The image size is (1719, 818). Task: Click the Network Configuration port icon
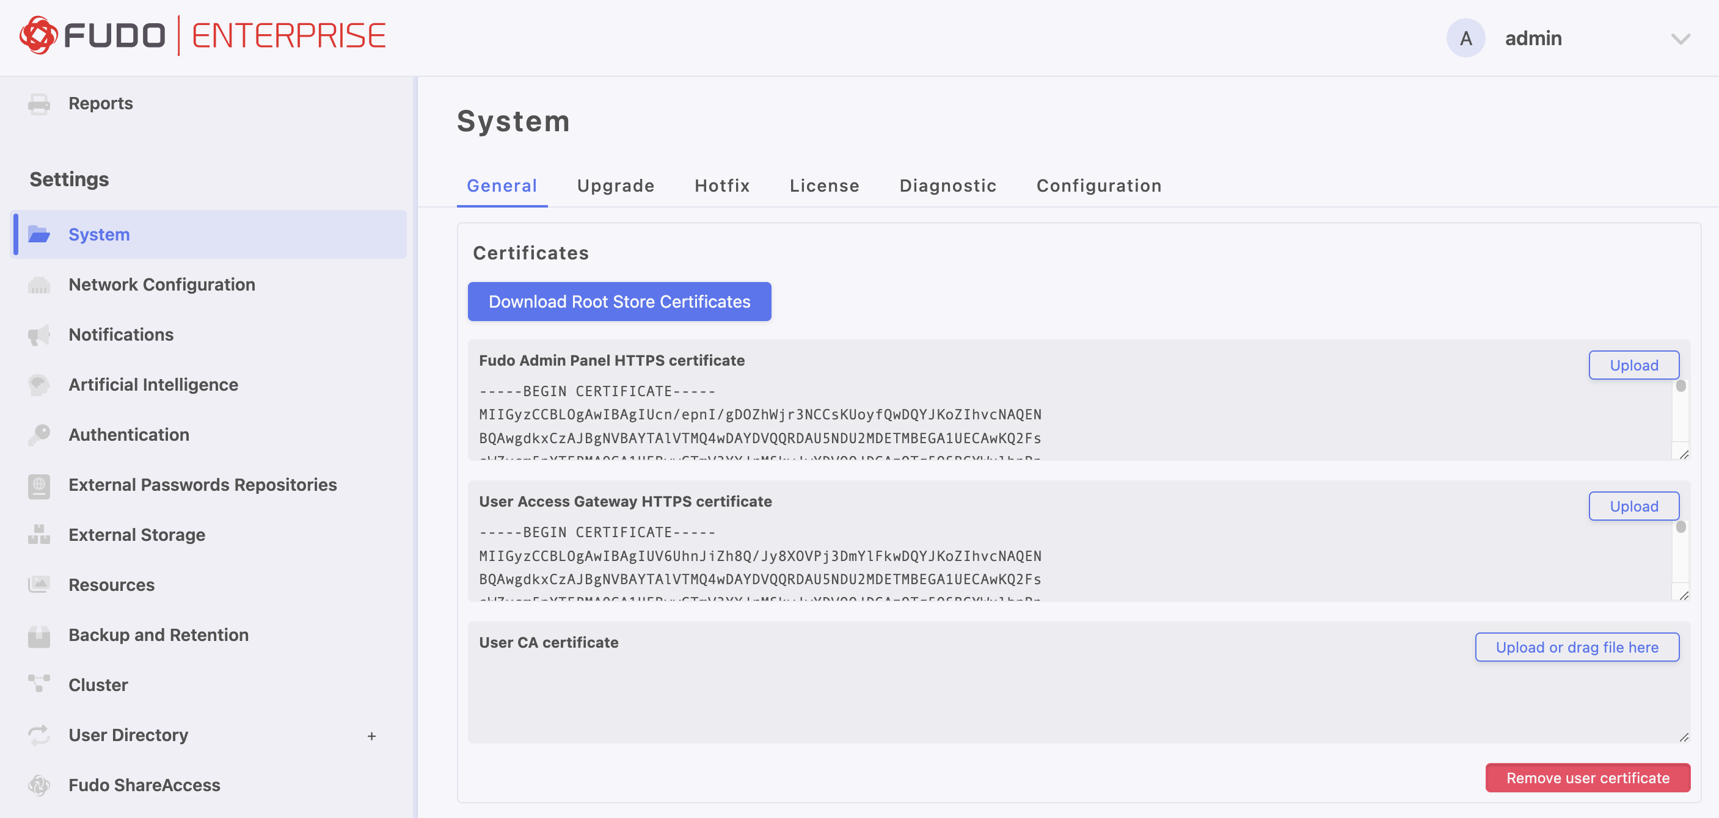pyautogui.click(x=38, y=285)
